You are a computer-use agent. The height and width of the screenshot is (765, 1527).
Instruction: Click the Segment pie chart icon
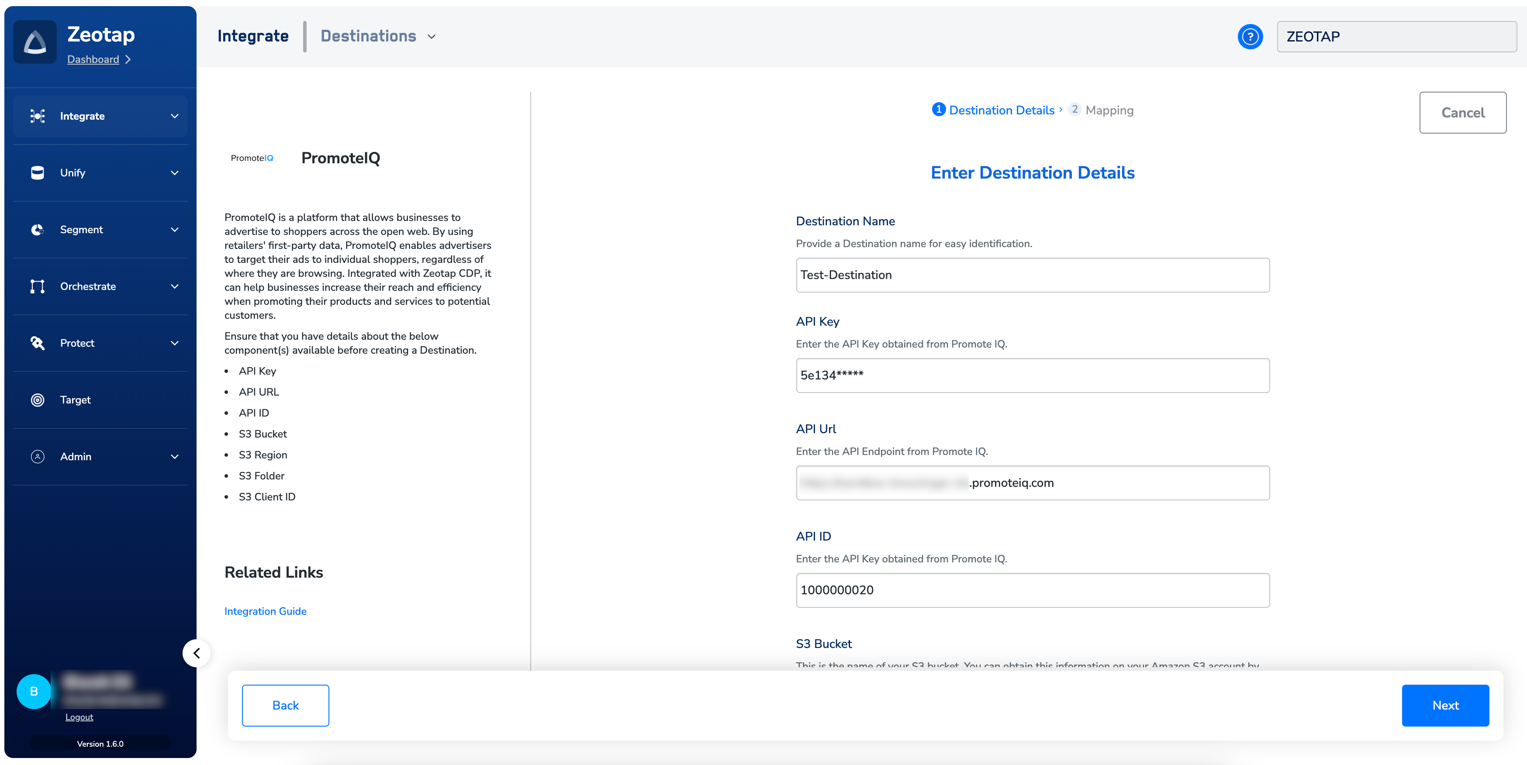[x=38, y=229]
